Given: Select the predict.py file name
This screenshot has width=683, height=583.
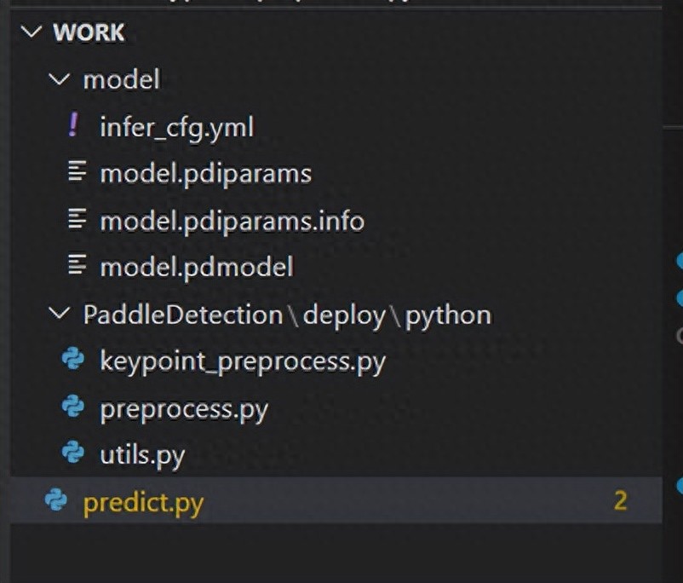Looking at the screenshot, I should (x=143, y=502).
